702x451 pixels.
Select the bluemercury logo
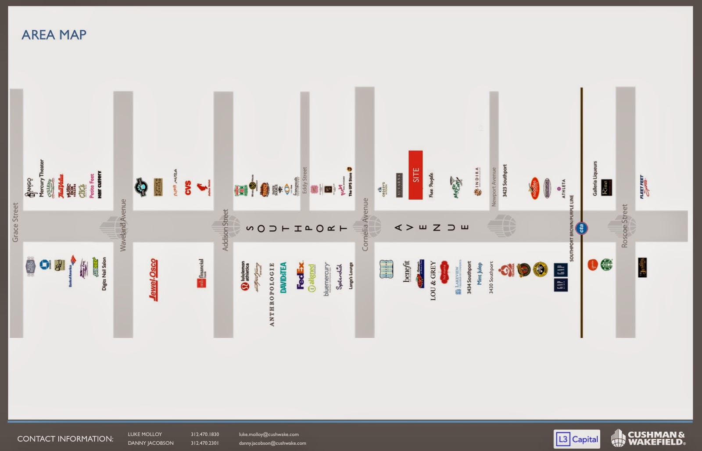(x=327, y=279)
